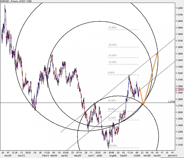Screen dimensions: 184x158
Task: Click the Nov/07 date axis label
Action: pyautogui.click(x=8, y=156)
